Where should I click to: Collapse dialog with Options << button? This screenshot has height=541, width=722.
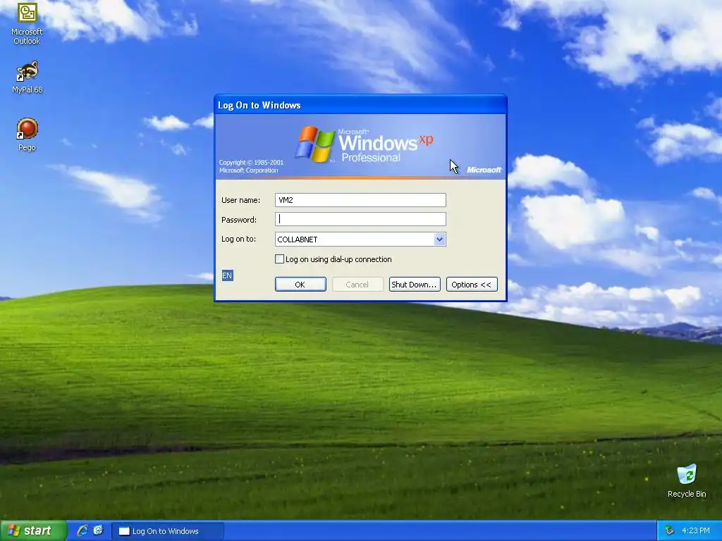472,285
